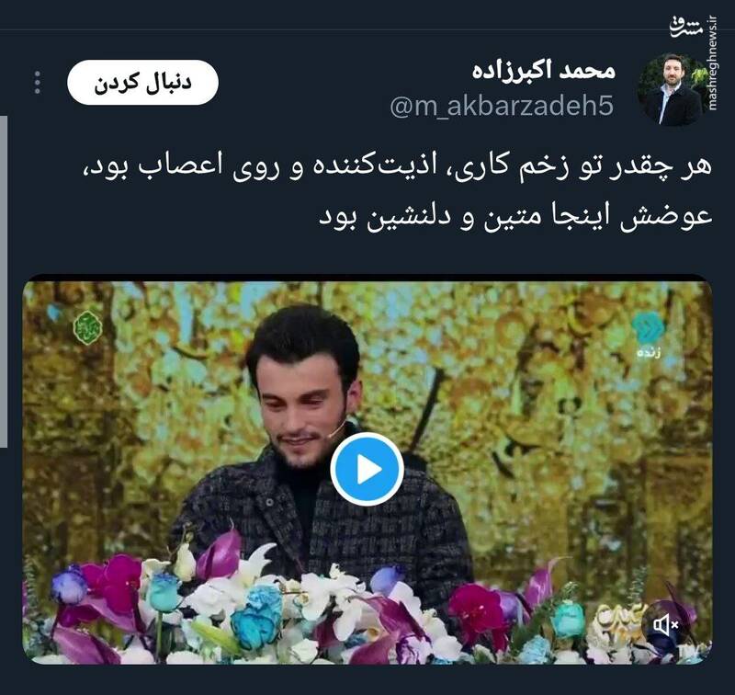Play the embedded tweet video

click(x=367, y=469)
